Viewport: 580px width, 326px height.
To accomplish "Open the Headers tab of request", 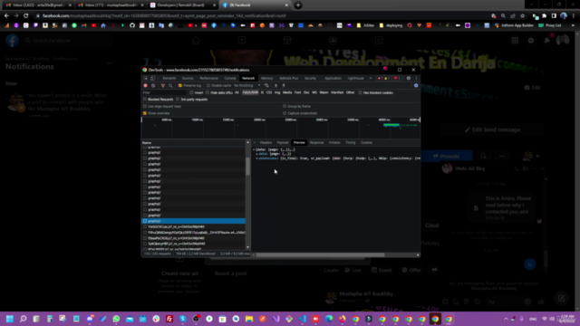I will (x=266, y=142).
